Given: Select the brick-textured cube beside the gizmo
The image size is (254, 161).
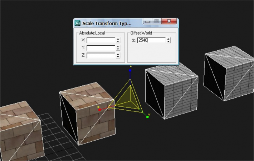Looking at the screenshot, I should (x=88, y=114).
